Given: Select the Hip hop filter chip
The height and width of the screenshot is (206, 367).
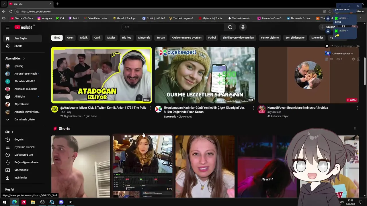Looking at the screenshot, I should (127, 38).
